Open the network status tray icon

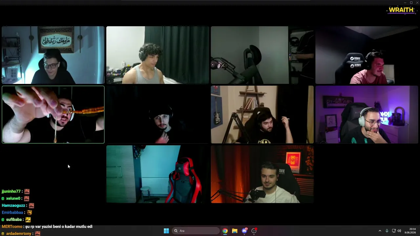pyautogui.click(x=394, y=231)
